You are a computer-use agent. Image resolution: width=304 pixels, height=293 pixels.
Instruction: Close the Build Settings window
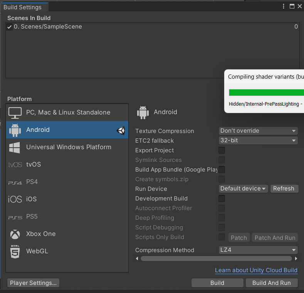(x=300, y=6)
